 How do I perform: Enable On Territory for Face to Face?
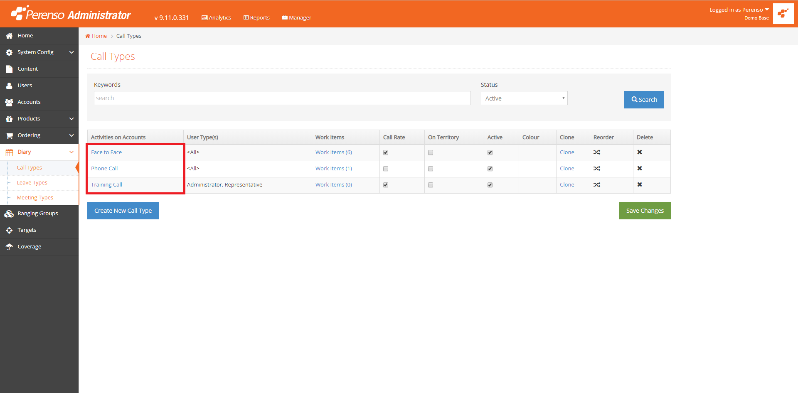pyautogui.click(x=431, y=152)
